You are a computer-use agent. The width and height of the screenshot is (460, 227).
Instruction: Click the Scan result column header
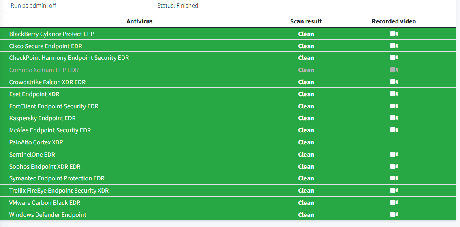(x=306, y=21)
